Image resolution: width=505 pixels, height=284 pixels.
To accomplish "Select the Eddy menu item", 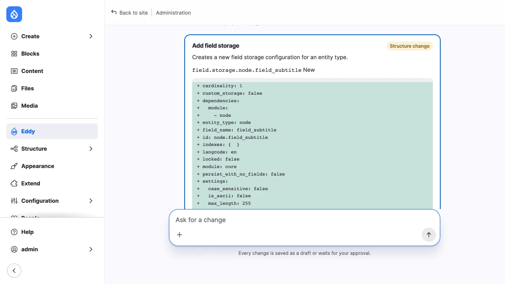I will [x=52, y=131].
